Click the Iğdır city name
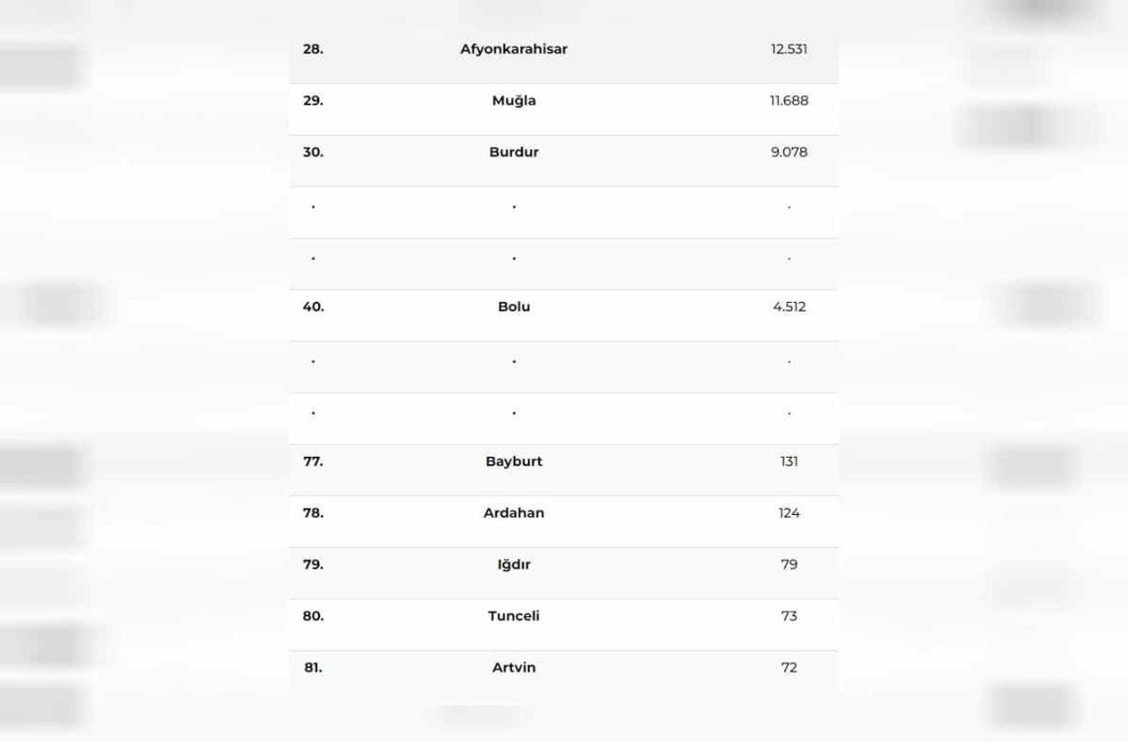The height and width of the screenshot is (742, 1128). pos(514,565)
